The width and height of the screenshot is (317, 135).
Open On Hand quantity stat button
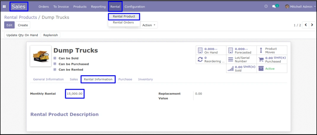click(211, 51)
